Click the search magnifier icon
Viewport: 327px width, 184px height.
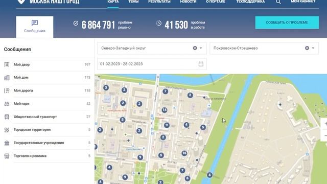278,2
